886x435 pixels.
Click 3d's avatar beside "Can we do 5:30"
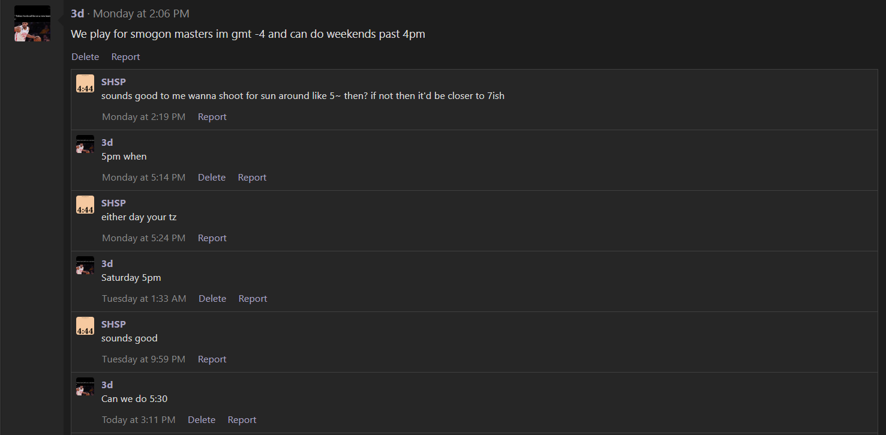point(85,386)
